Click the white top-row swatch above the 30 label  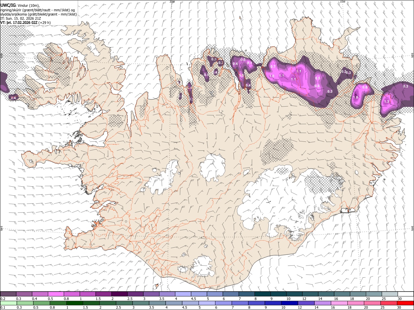(x=406, y=294)
